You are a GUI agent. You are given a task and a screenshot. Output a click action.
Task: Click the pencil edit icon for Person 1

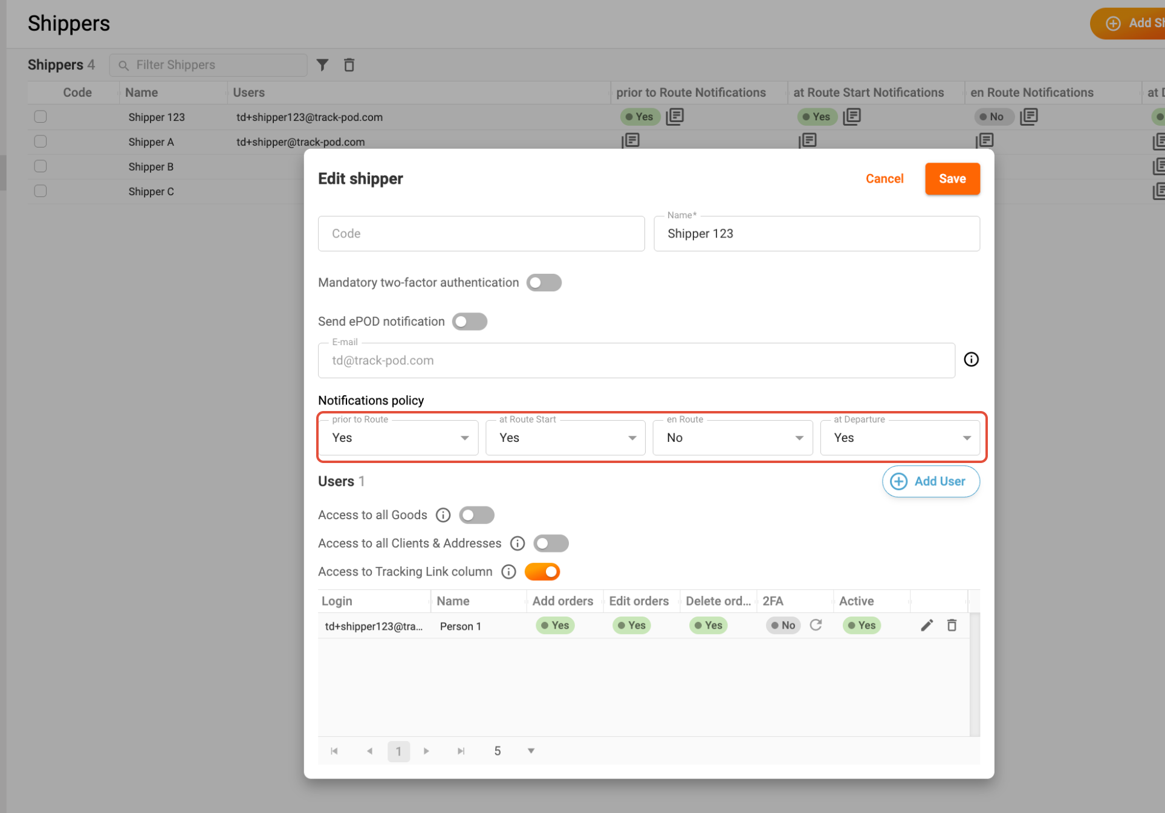926,625
